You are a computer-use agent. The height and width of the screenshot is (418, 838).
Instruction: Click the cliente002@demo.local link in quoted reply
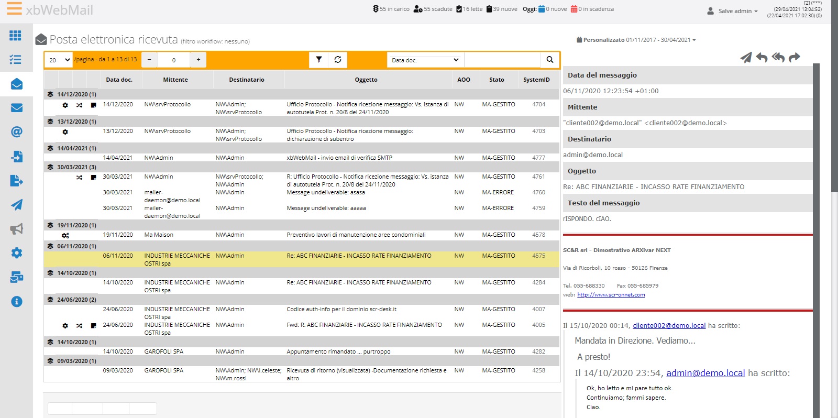(x=669, y=326)
